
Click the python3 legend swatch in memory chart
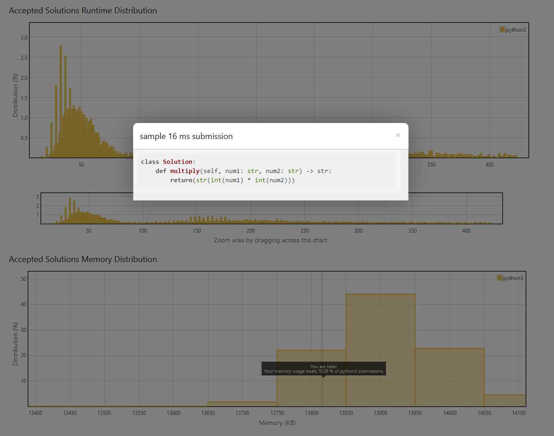(499, 278)
